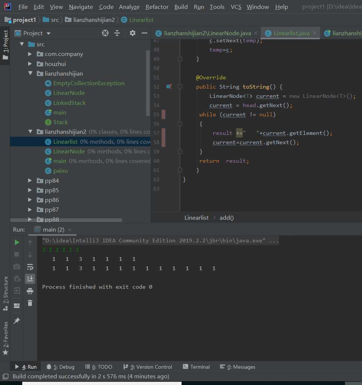Collapse the lianzhanshijian2 package
362x385 pixels.
click(x=30, y=132)
